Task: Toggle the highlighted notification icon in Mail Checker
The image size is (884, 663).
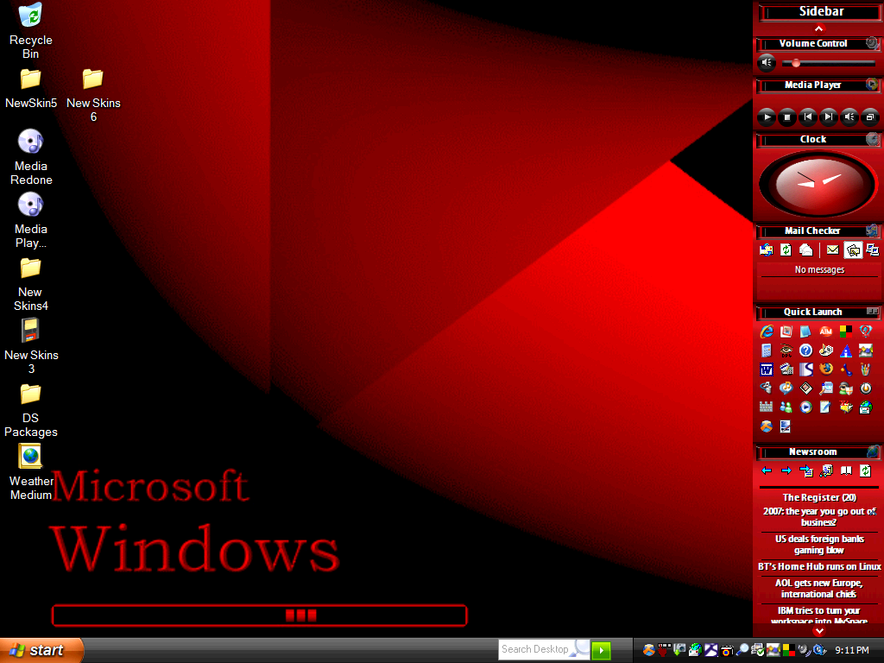Action: point(854,249)
